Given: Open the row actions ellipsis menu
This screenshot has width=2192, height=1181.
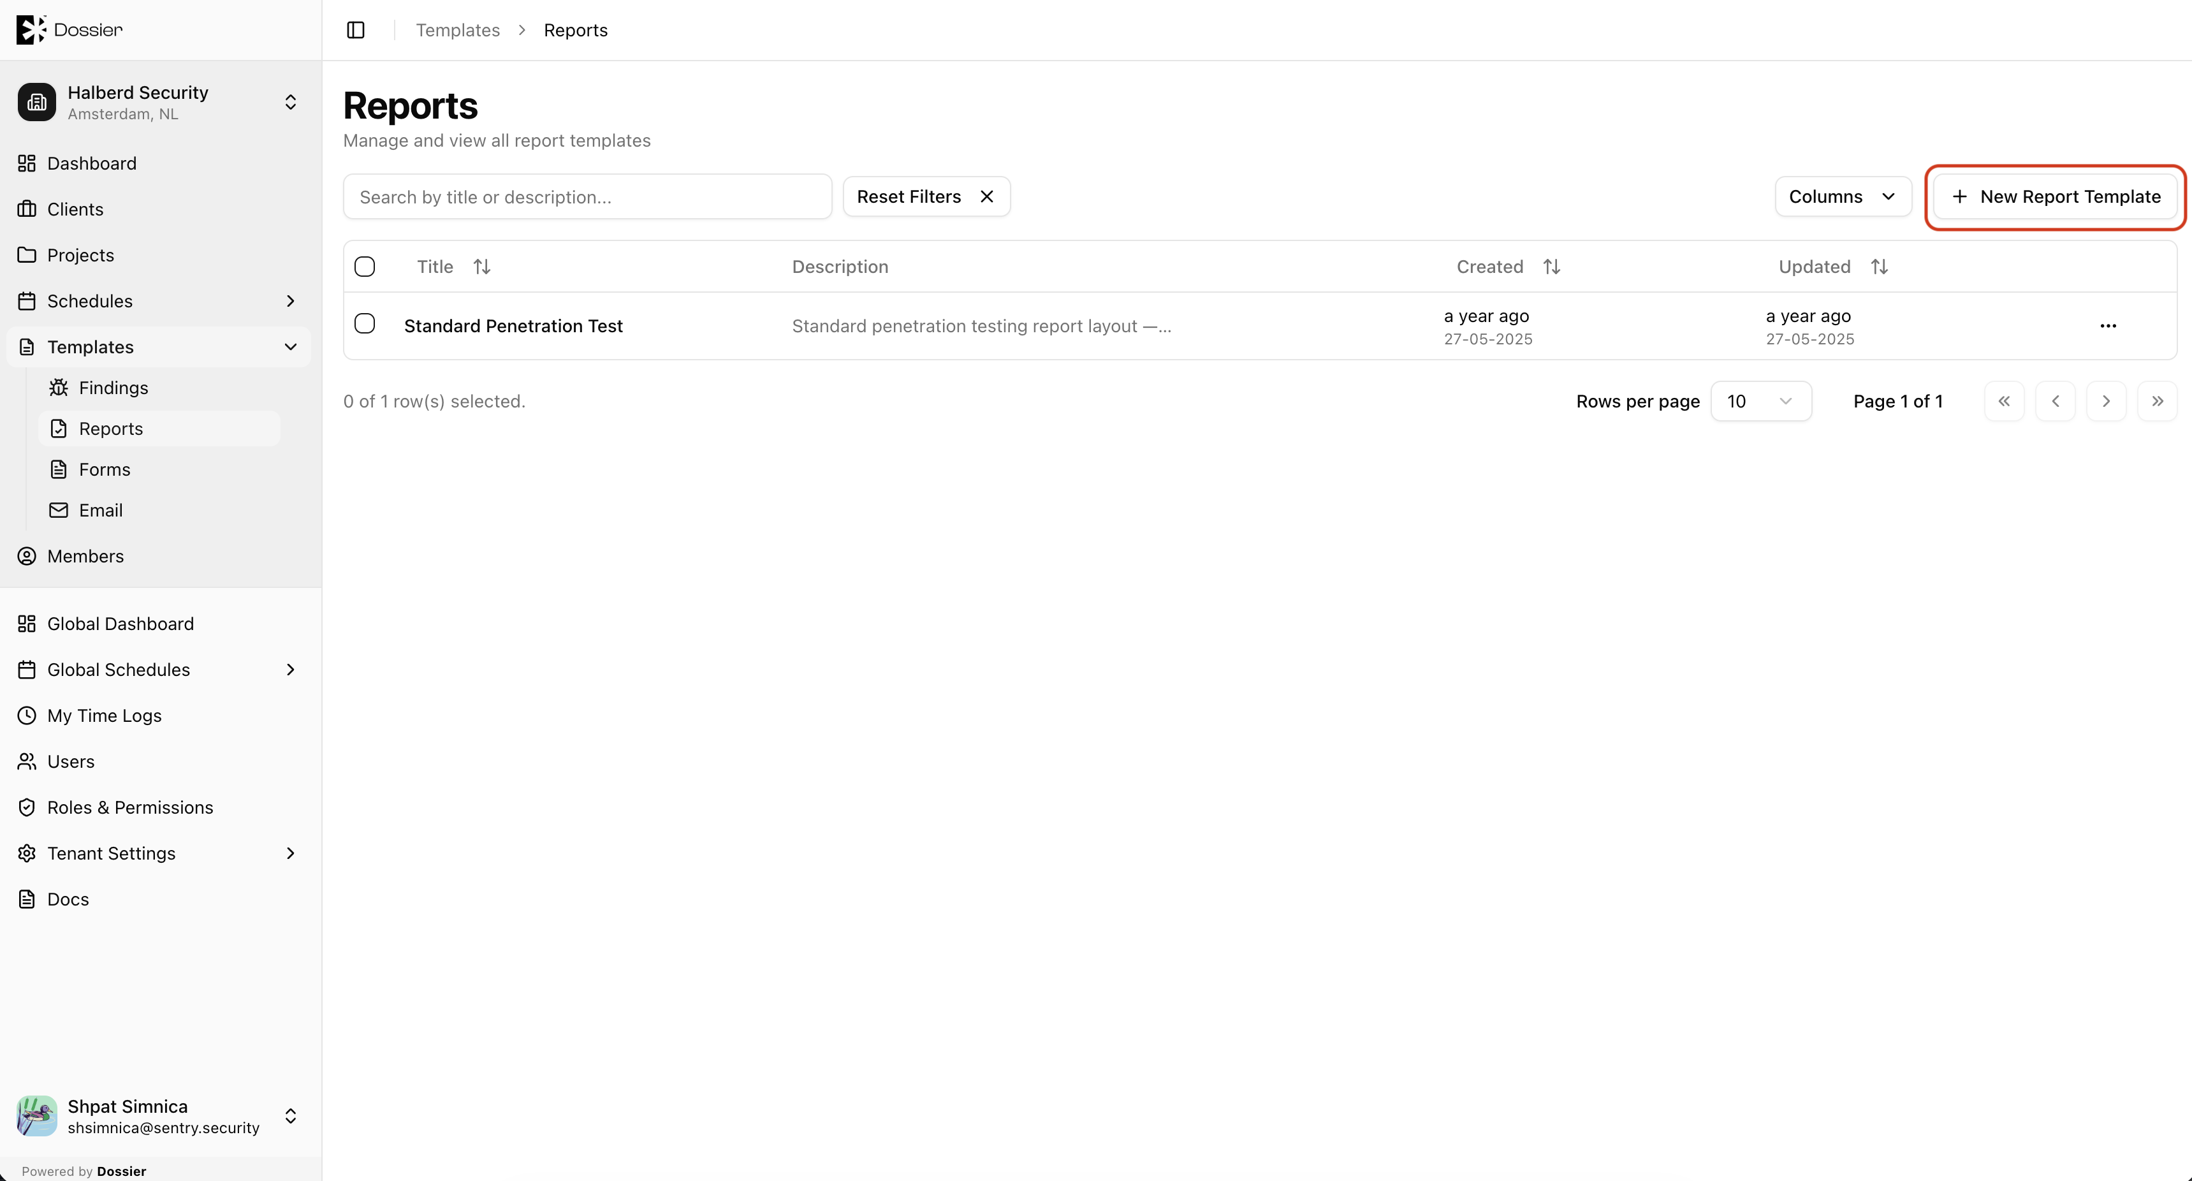Looking at the screenshot, I should (2108, 326).
